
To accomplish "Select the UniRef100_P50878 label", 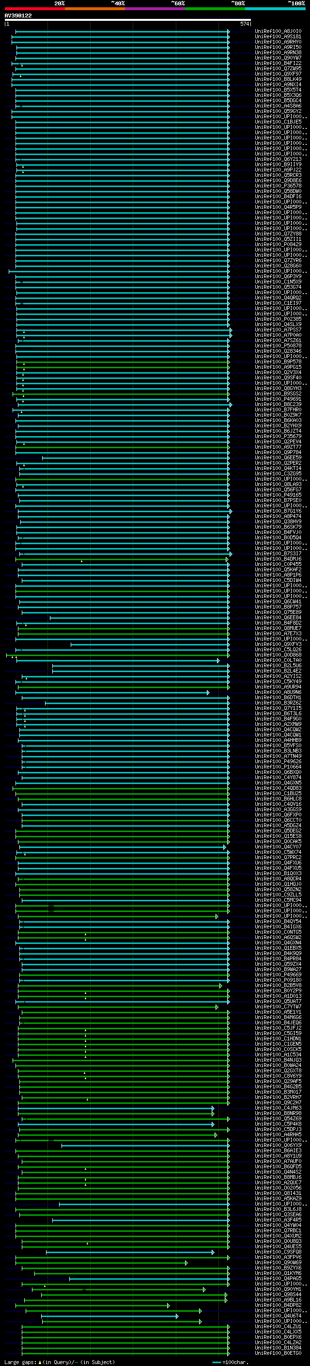I will click(x=278, y=346).
